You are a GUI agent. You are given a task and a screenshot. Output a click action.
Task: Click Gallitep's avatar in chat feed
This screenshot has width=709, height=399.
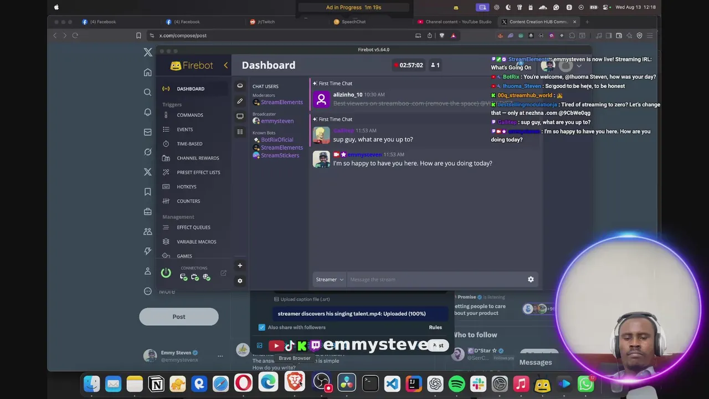tap(321, 135)
